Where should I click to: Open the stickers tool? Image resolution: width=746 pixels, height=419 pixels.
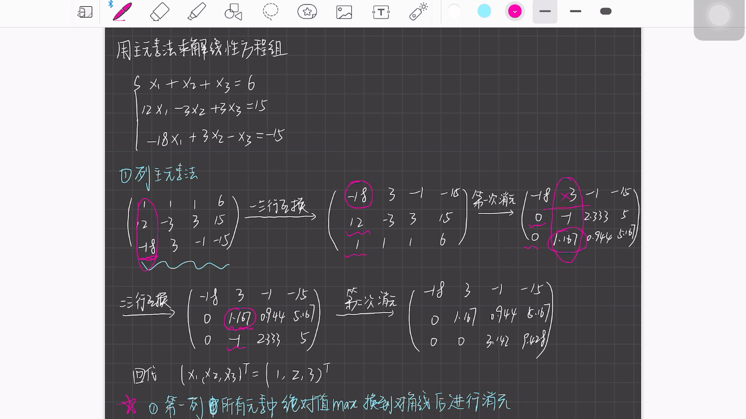pyautogui.click(x=307, y=12)
